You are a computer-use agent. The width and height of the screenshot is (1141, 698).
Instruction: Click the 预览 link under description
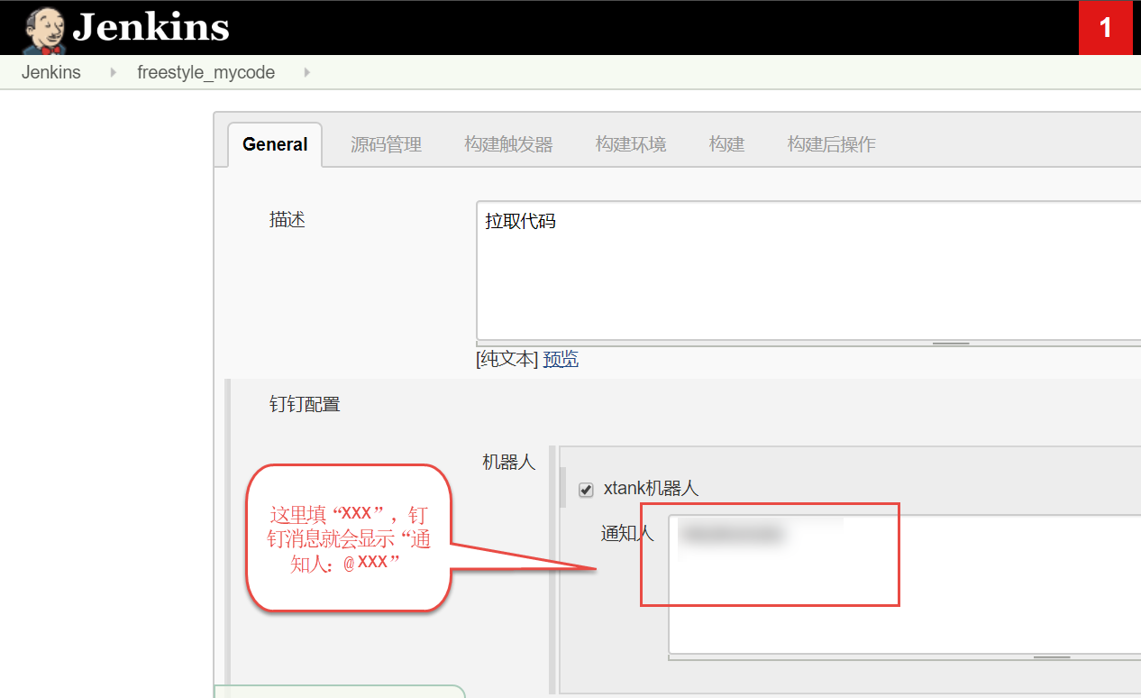tap(561, 359)
